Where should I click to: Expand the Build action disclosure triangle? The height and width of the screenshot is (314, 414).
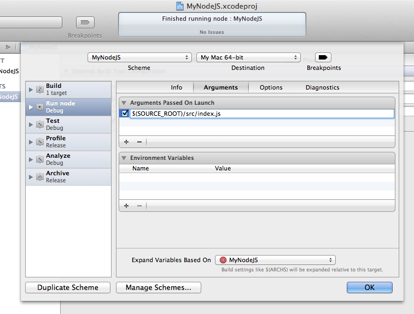click(x=31, y=90)
